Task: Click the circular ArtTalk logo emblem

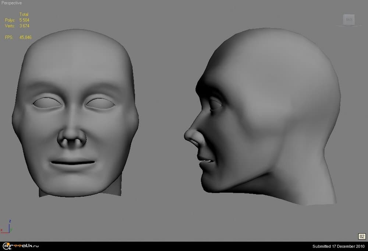Action: (7, 246)
